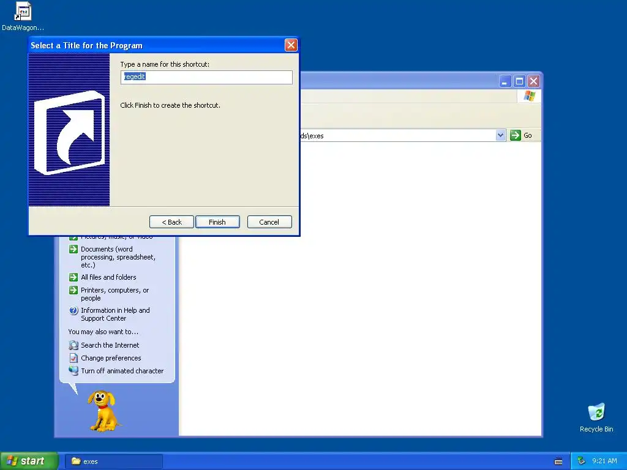Go back with the < Back button
Image resolution: width=627 pixels, height=470 pixels.
click(171, 222)
